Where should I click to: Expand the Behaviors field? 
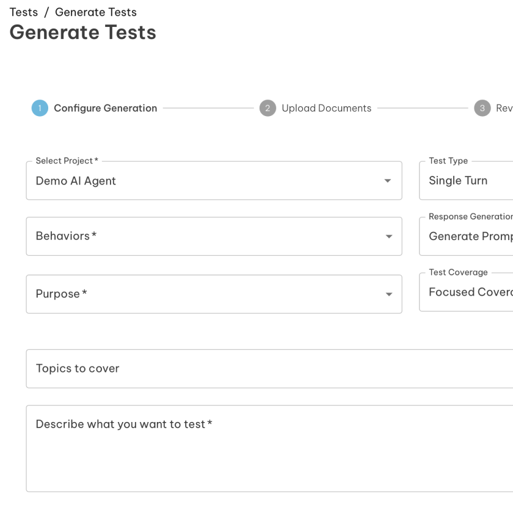tap(208, 236)
